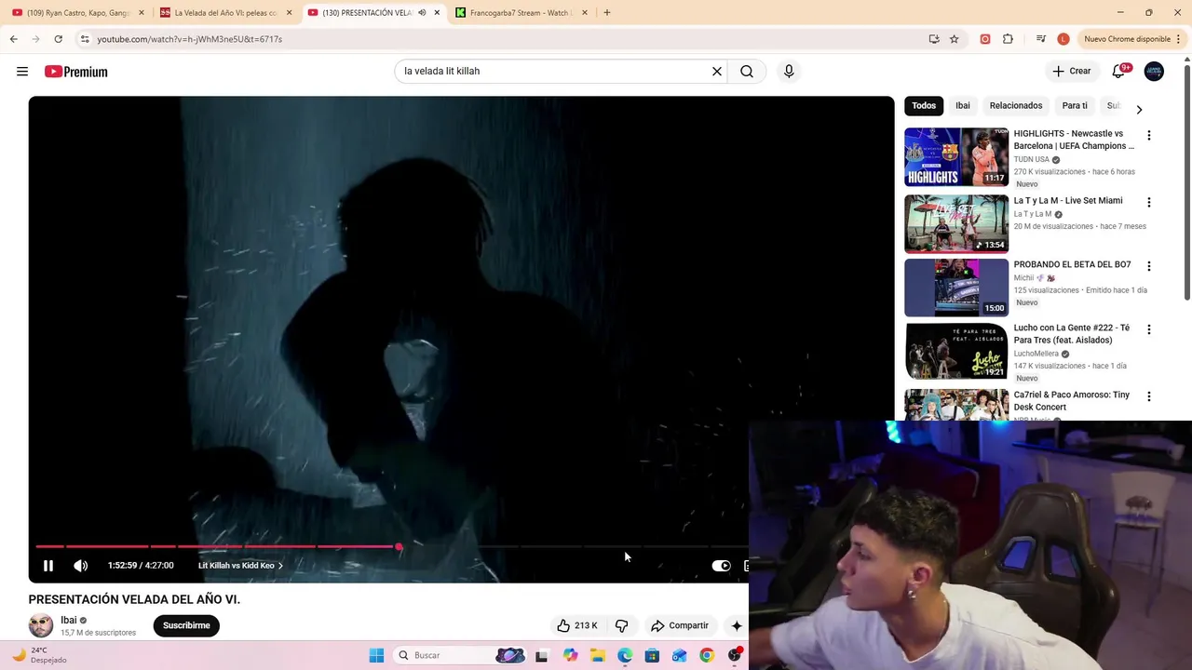Open Lucho con La Gente #222 video title
This screenshot has width=1192, height=670.
click(1071, 334)
